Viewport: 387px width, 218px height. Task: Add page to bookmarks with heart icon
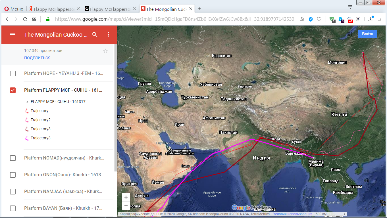click(319, 19)
